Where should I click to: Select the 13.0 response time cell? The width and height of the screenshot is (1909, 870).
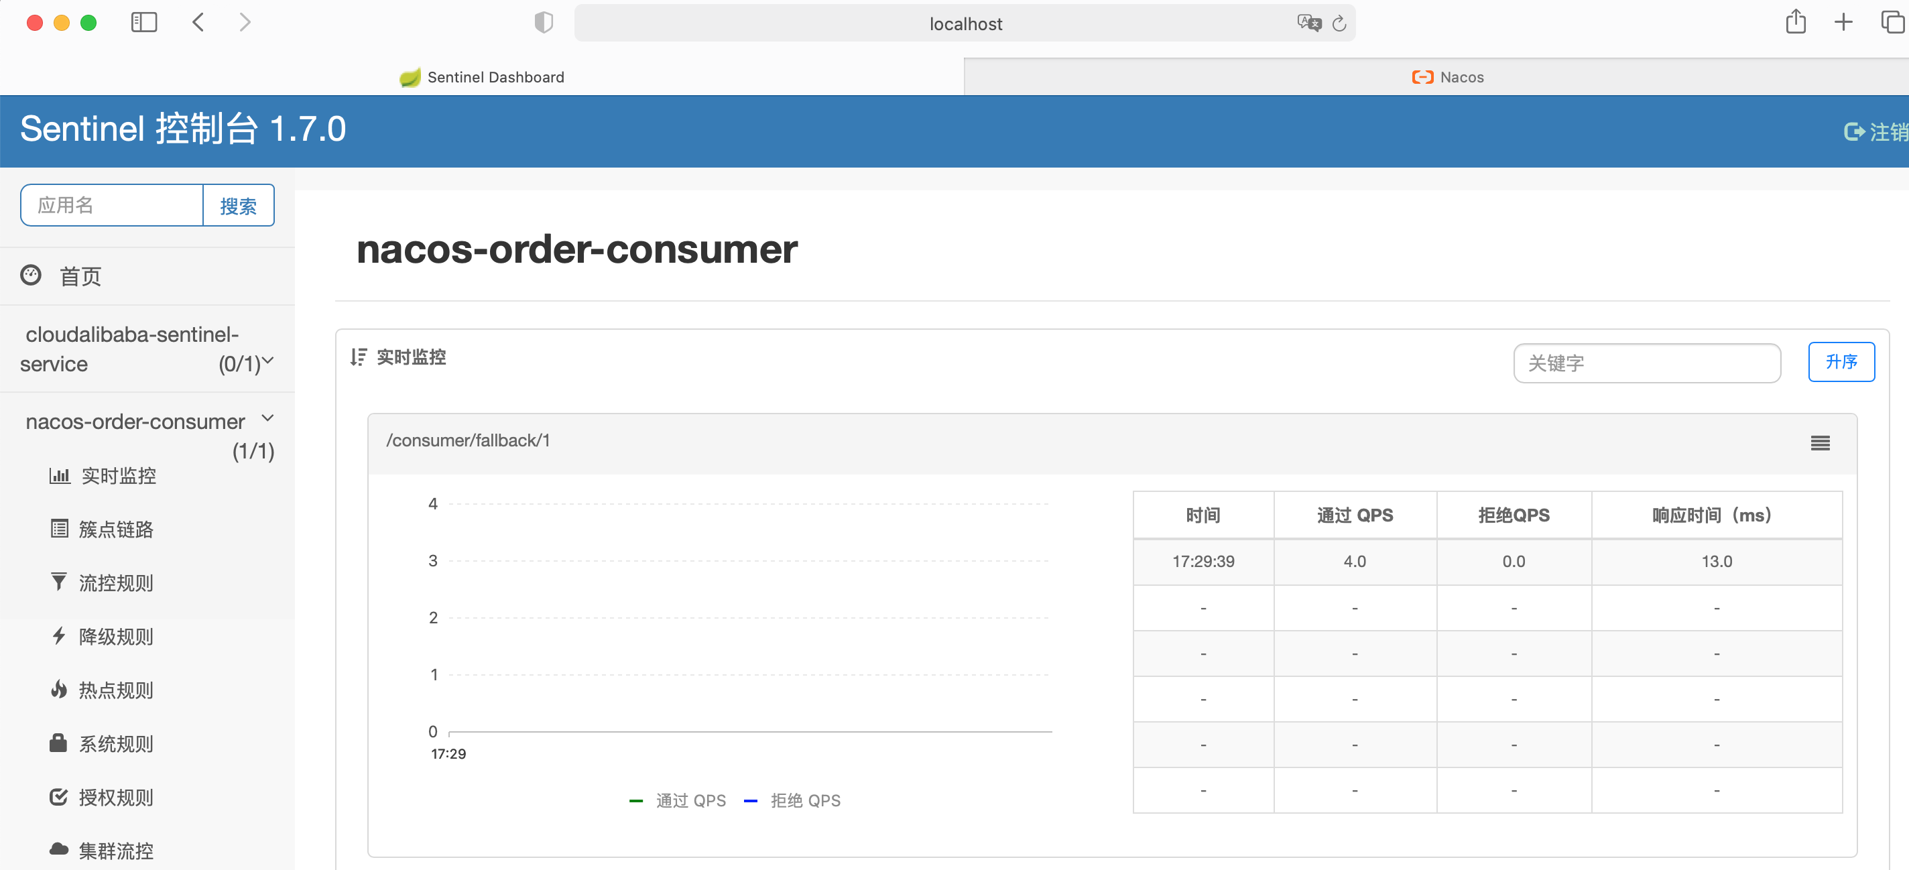[1717, 562]
